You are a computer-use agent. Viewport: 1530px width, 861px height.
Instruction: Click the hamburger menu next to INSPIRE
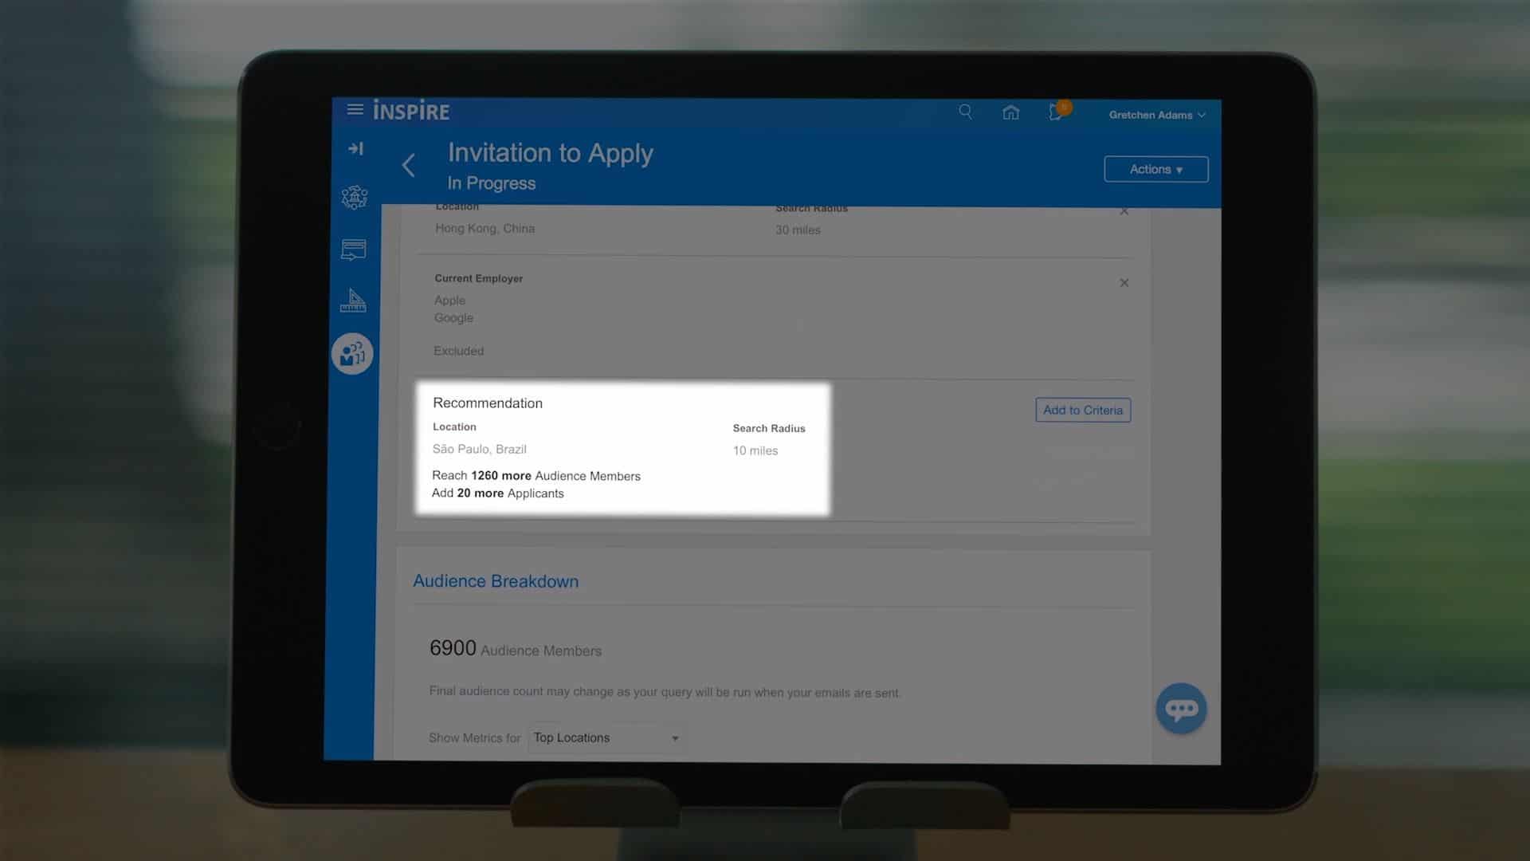tap(355, 110)
